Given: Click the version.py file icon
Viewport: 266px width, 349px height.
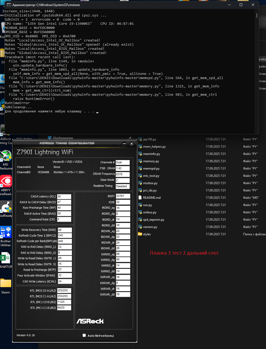Looking at the screenshot, I should click(x=140, y=227).
